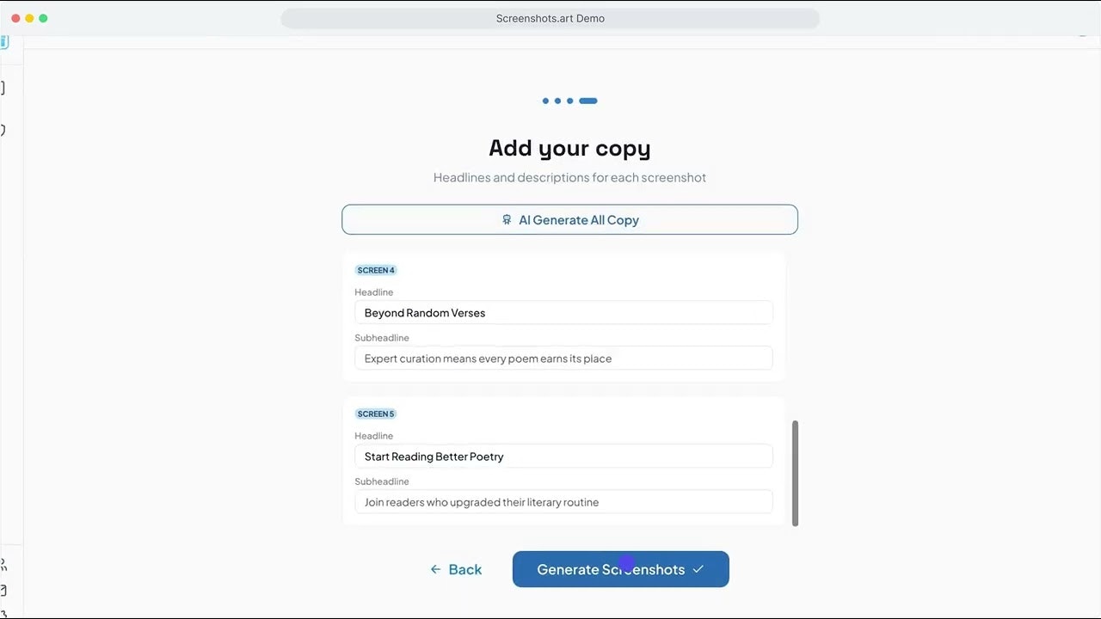This screenshot has width=1101, height=619.
Task: Jump to the first step progress dot
Action: click(x=545, y=101)
